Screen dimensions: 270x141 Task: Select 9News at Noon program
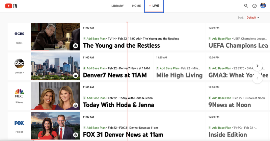pyautogui.click(x=230, y=105)
